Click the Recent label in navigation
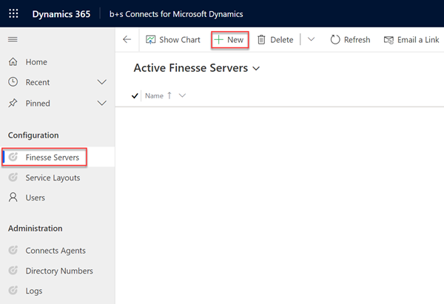Image resolution: width=444 pixels, height=304 pixels. point(38,82)
